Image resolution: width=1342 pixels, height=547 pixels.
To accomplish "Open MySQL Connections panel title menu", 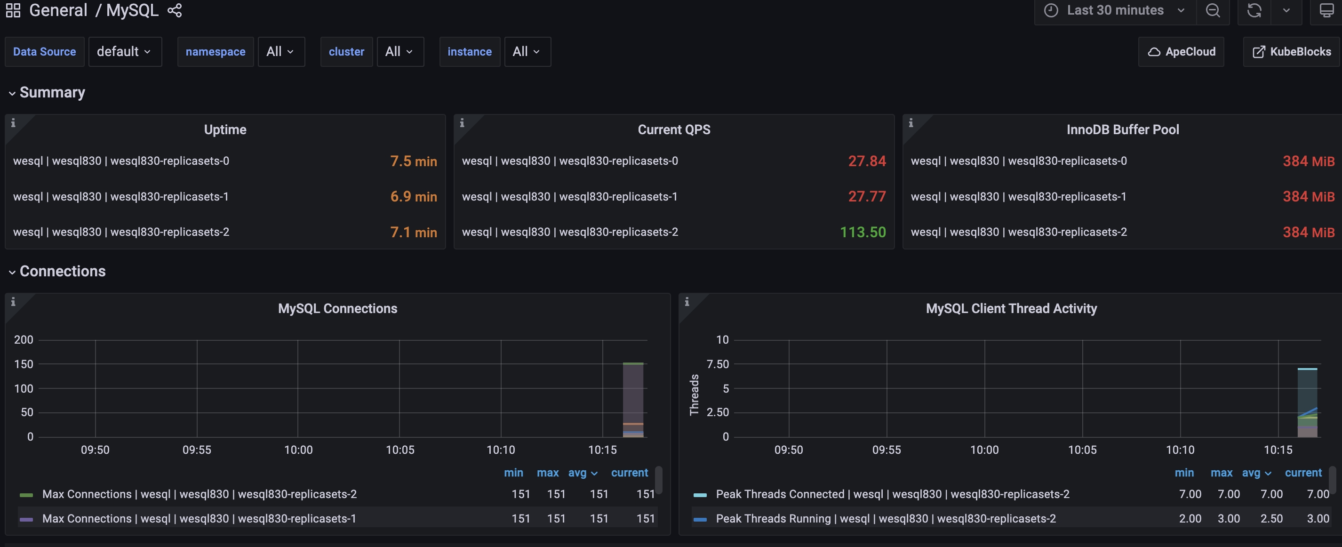I will coord(337,308).
